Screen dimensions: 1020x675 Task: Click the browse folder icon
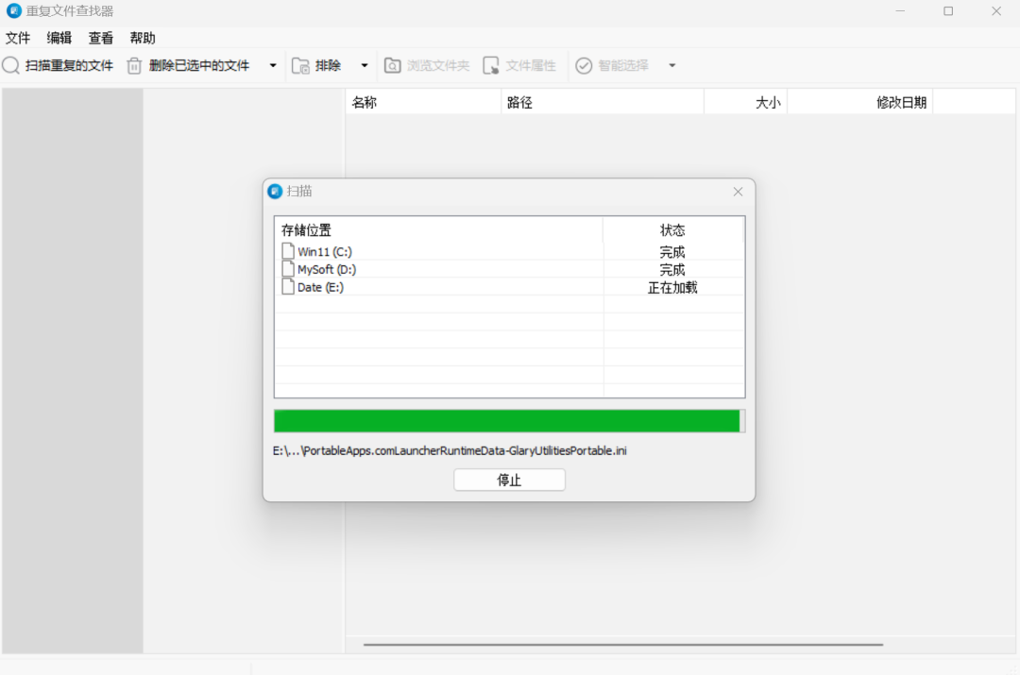392,66
